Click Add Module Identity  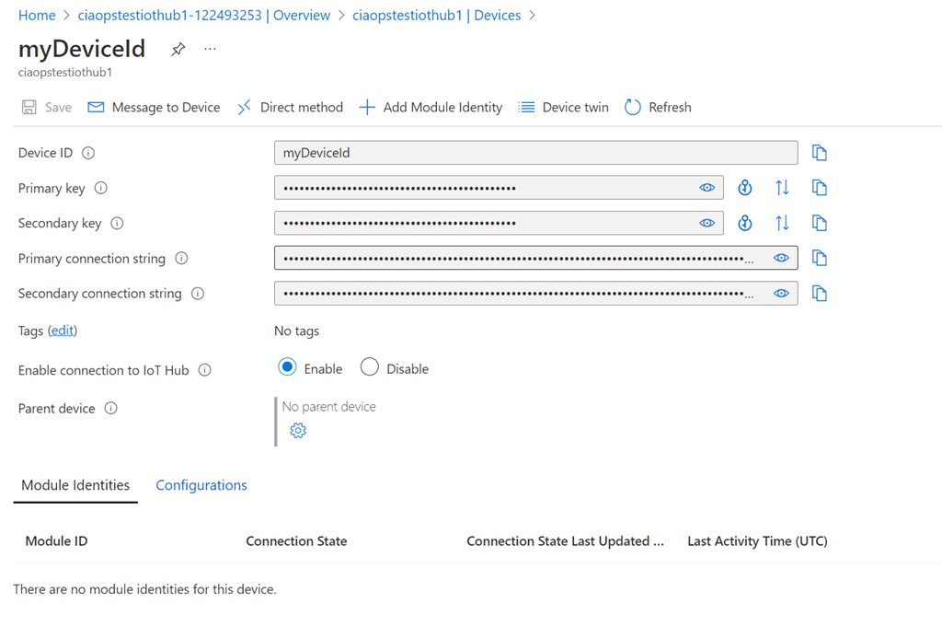pyautogui.click(x=431, y=108)
